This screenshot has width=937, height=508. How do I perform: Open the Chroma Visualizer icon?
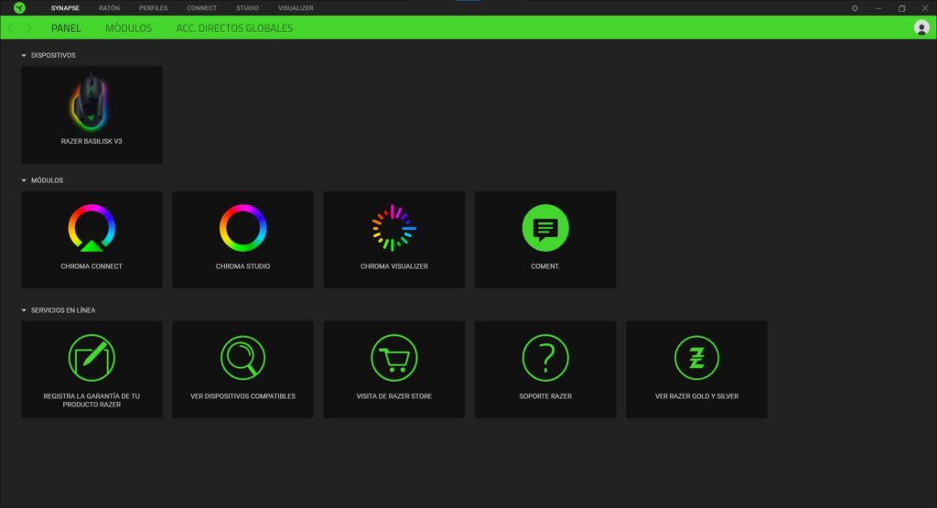tap(393, 228)
